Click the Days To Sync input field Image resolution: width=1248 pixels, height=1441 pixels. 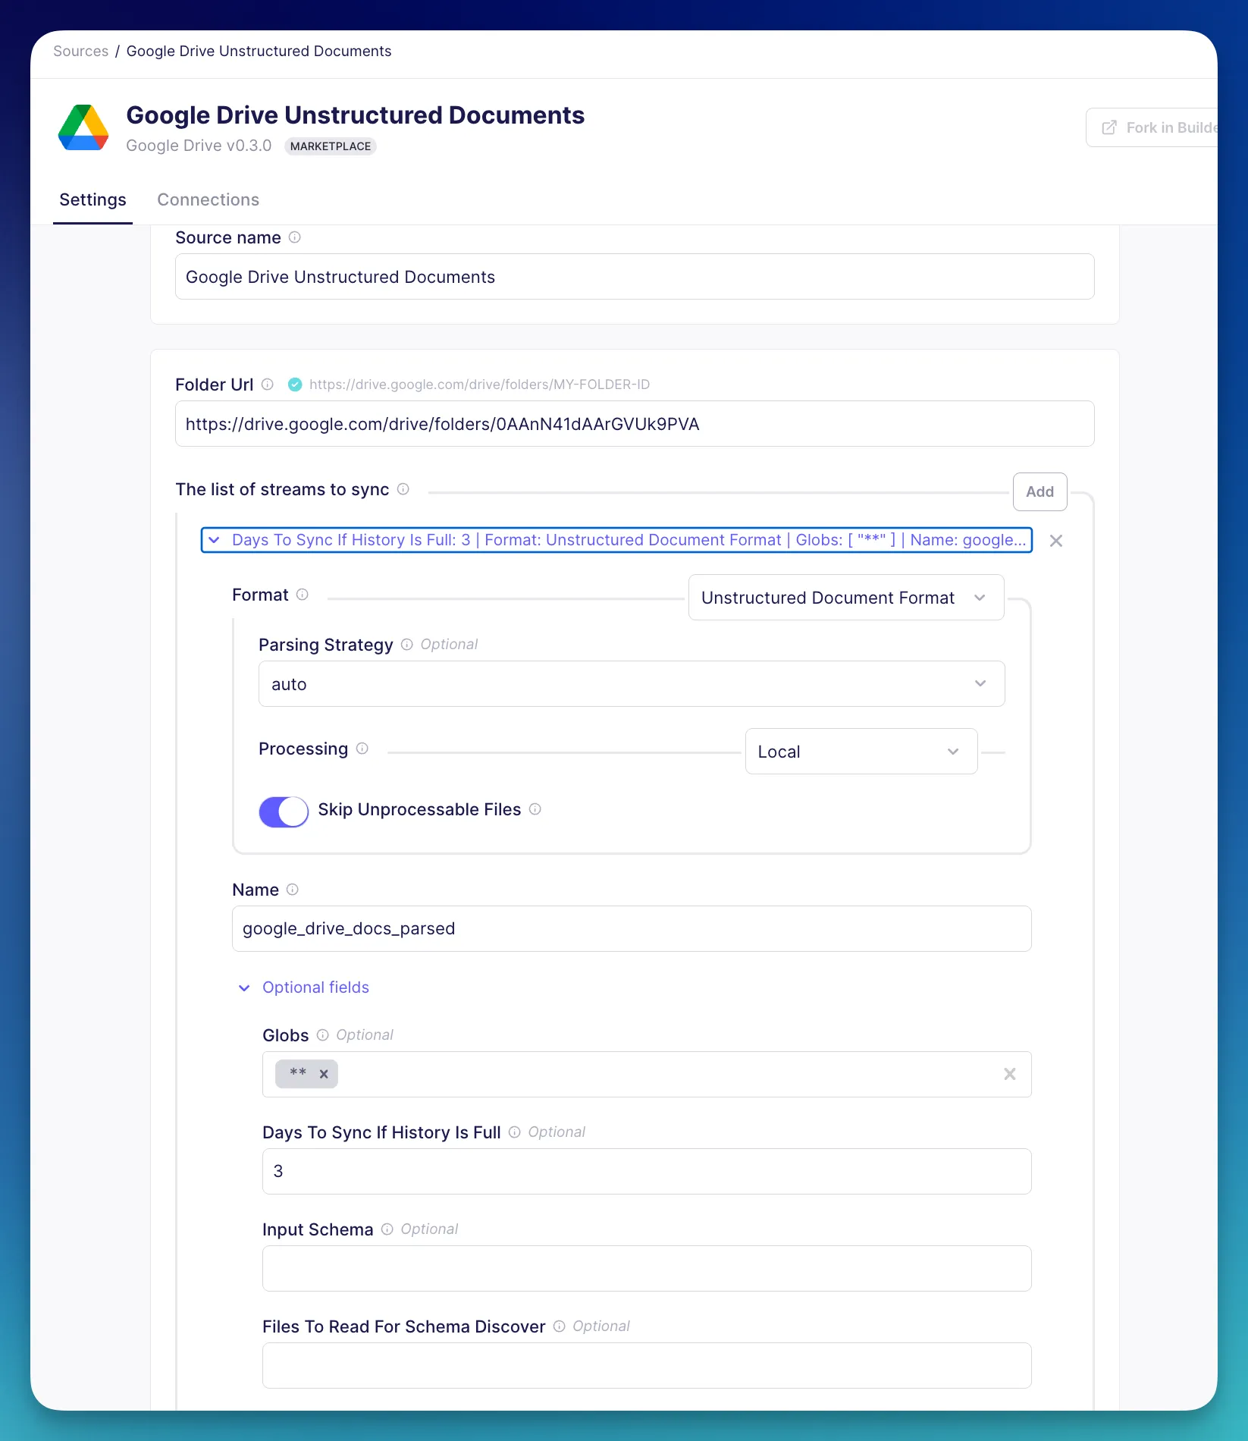click(x=647, y=1172)
